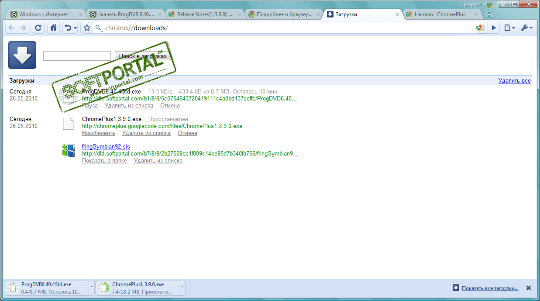Click Пауза for ProgDVB6.40.4Std.exe
The image size is (540, 301).
[x=90, y=106]
